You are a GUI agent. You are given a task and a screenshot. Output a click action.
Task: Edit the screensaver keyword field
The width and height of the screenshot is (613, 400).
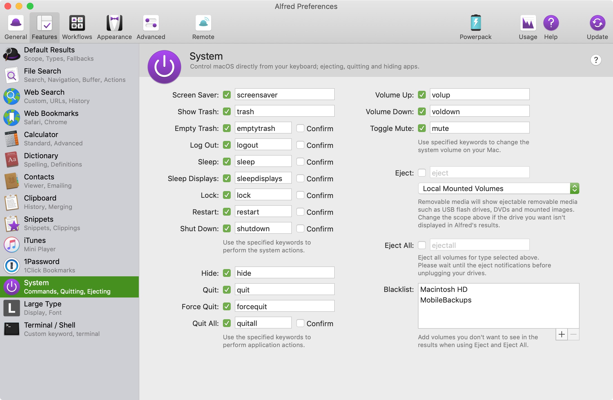click(x=284, y=95)
